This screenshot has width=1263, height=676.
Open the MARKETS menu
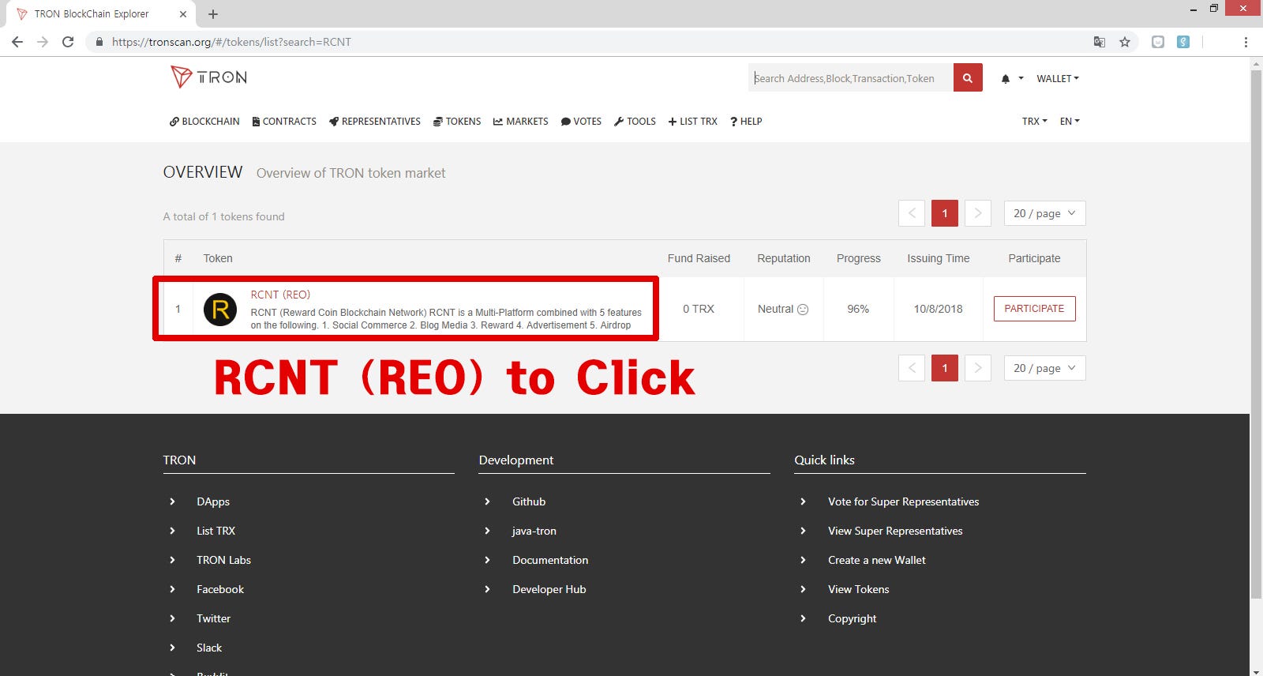tap(521, 122)
